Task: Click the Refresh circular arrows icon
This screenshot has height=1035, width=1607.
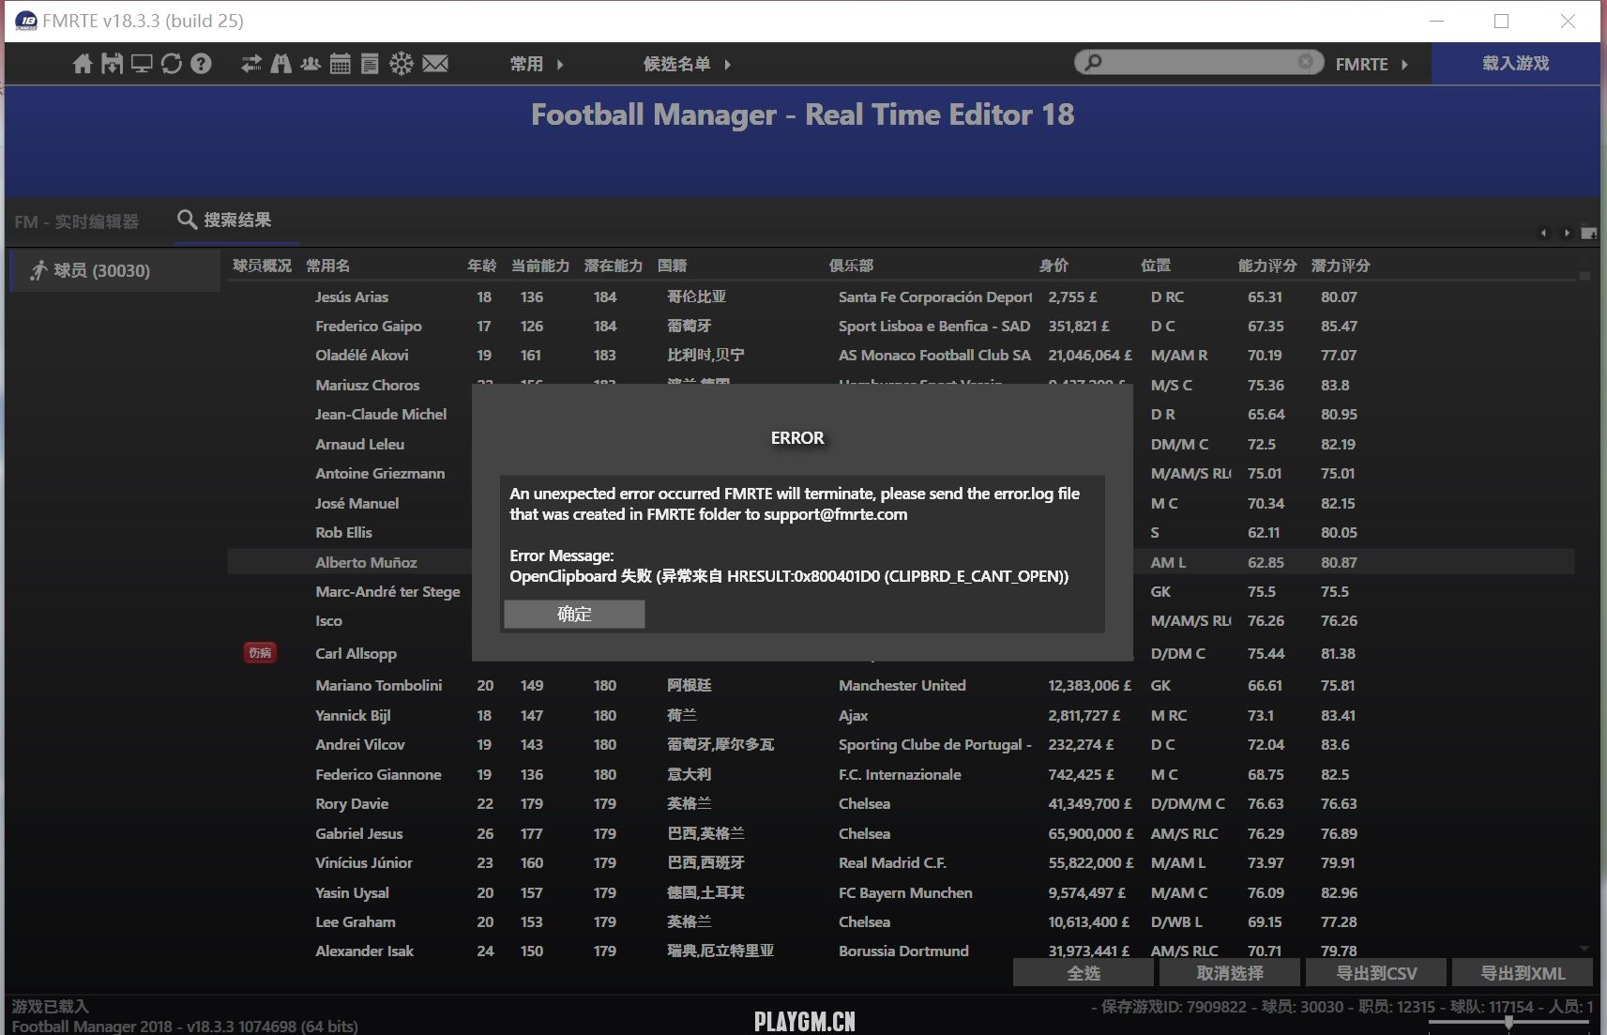Action: 172,64
